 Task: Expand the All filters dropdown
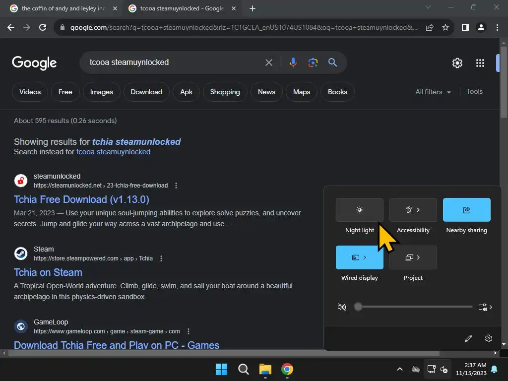(x=433, y=92)
